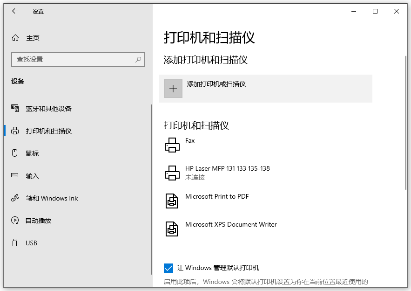
Task: Click the 蓝牙和其他设备 devices icon
Action: [x=15, y=108]
